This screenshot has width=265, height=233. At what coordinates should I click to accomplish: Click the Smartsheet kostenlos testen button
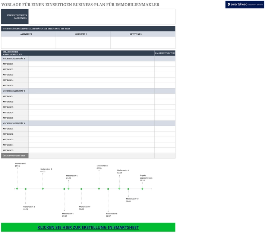245,4
